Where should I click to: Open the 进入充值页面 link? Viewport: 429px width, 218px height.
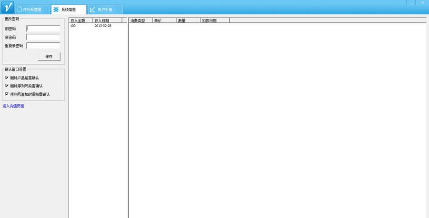(13, 106)
